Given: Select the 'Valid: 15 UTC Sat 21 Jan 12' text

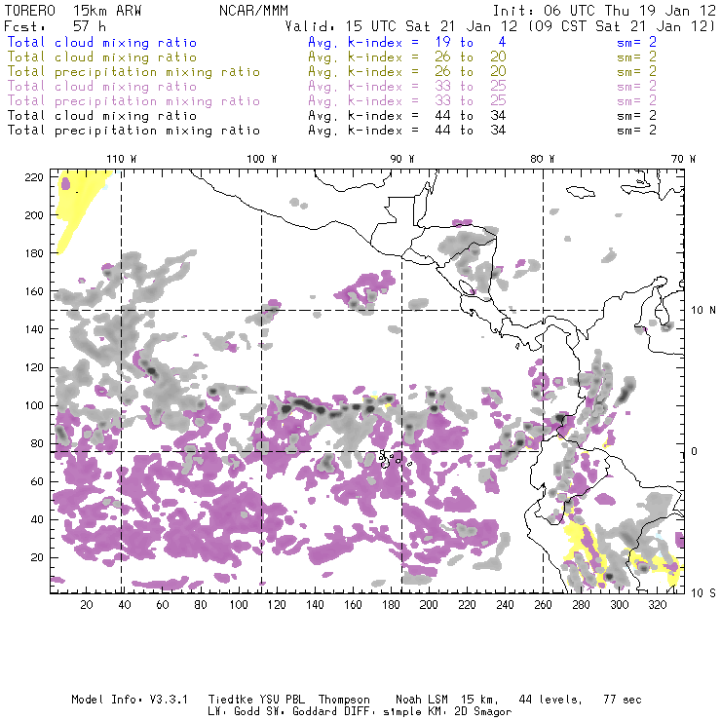Looking at the screenshot, I should click(x=401, y=25).
